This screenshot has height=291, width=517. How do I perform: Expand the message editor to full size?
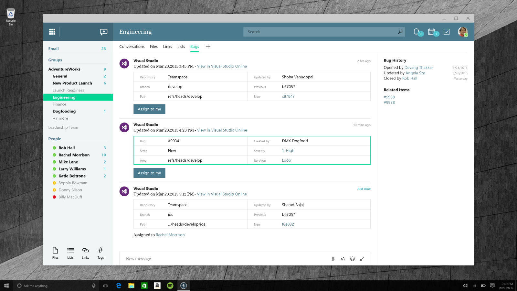pyautogui.click(x=362, y=259)
